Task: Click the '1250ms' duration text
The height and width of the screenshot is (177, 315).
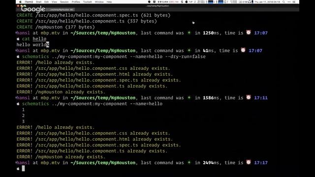Action: pyautogui.click(x=211, y=33)
